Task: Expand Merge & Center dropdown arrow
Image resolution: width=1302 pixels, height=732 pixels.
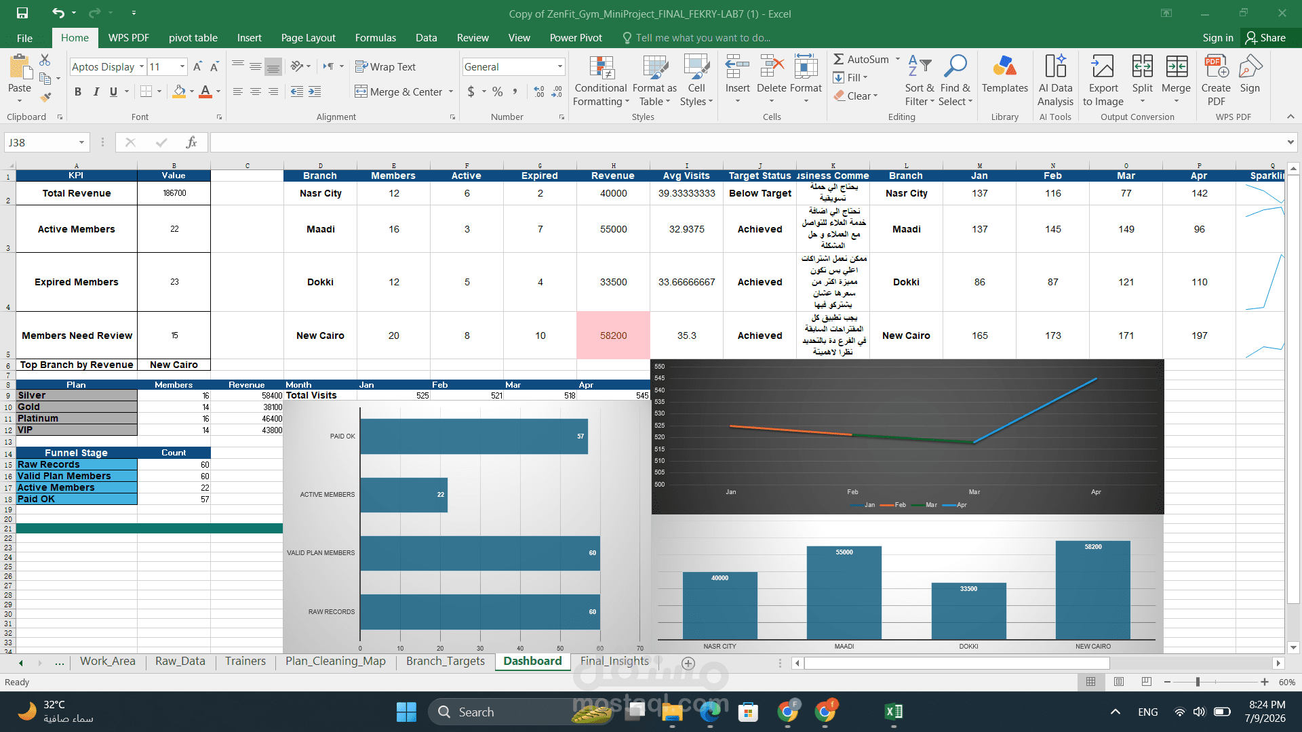Action: point(451,91)
